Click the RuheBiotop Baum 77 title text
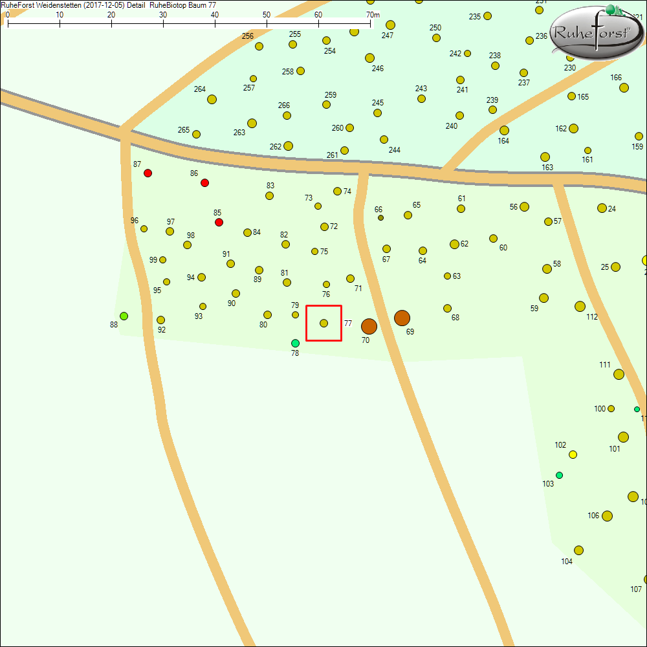647x647 pixels. pyautogui.click(x=182, y=5)
